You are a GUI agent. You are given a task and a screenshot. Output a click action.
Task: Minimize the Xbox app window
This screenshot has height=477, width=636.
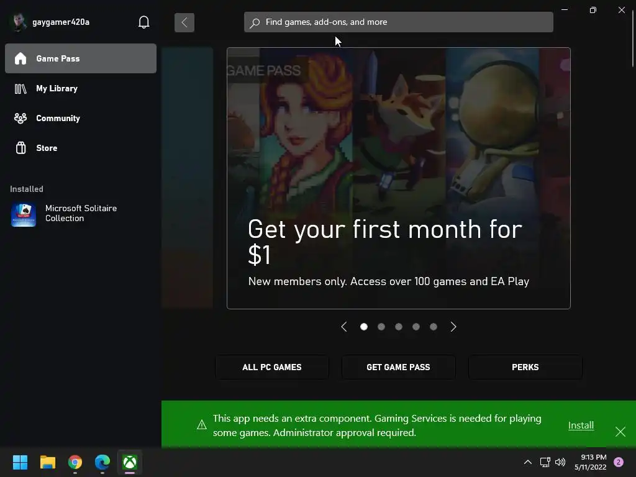(x=565, y=9)
